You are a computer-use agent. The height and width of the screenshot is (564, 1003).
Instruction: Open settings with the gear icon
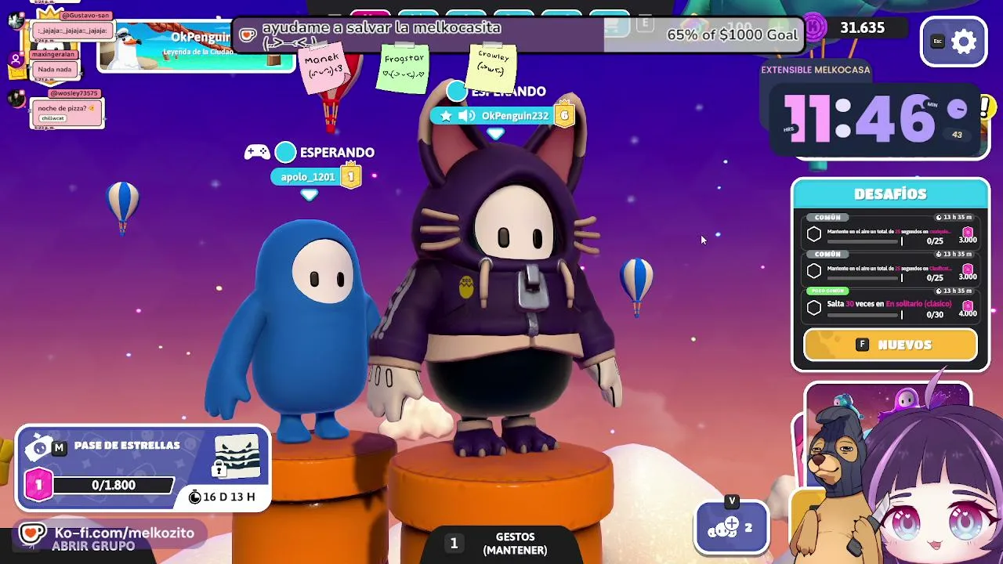(964, 42)
